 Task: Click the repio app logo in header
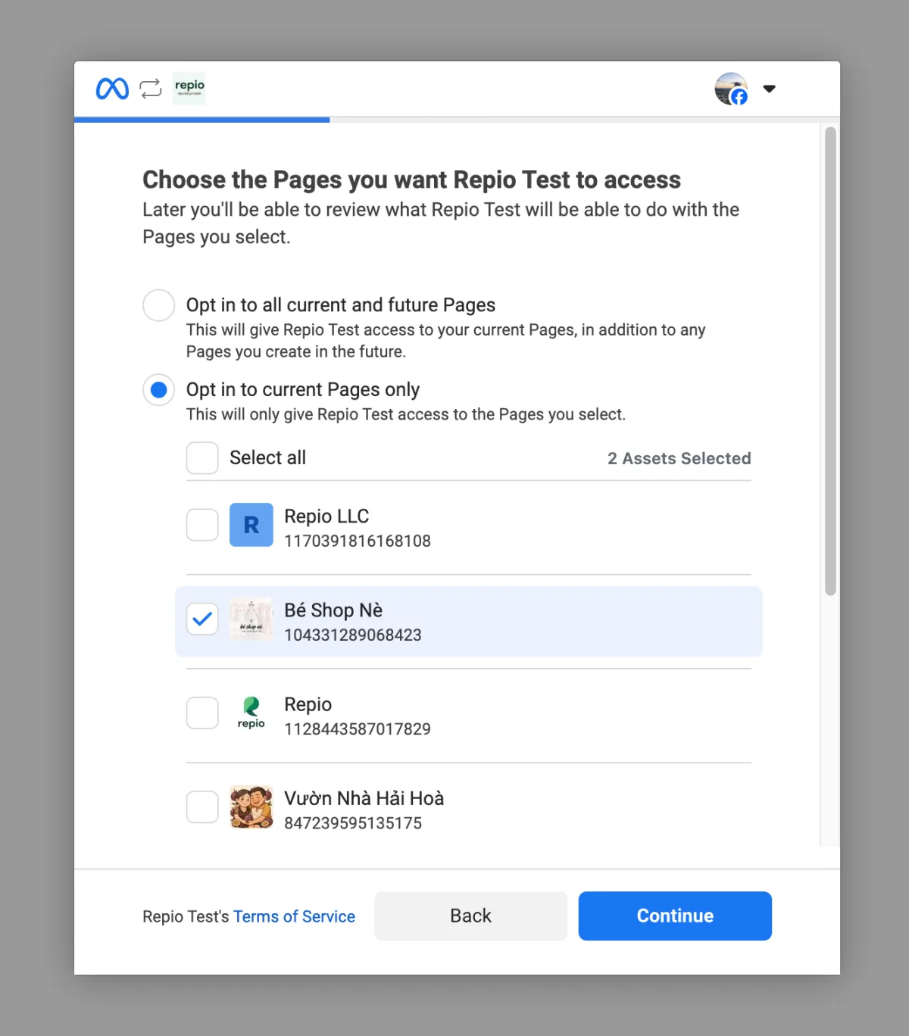pyautogui.click(x=189, y=88)
